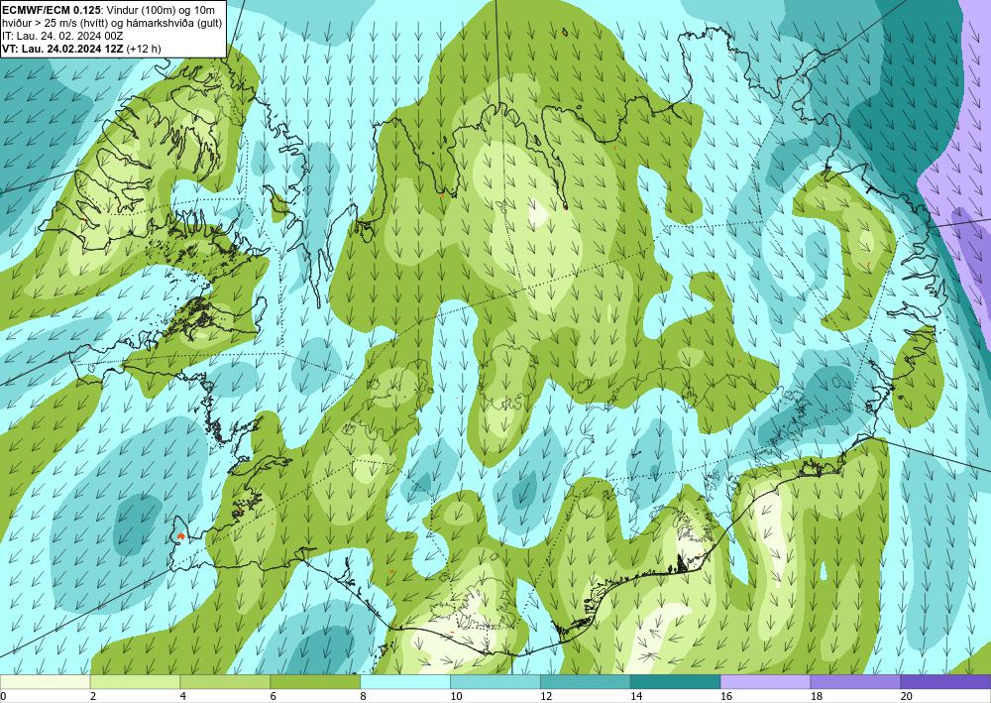
Task: Click the legend tick label "14"
Action: click(636, 697)
